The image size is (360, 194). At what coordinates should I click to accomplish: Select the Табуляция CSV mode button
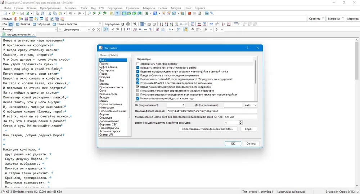(x=41, y=24)
